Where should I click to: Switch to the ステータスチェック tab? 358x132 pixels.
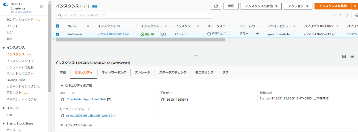tap(173, 72)
